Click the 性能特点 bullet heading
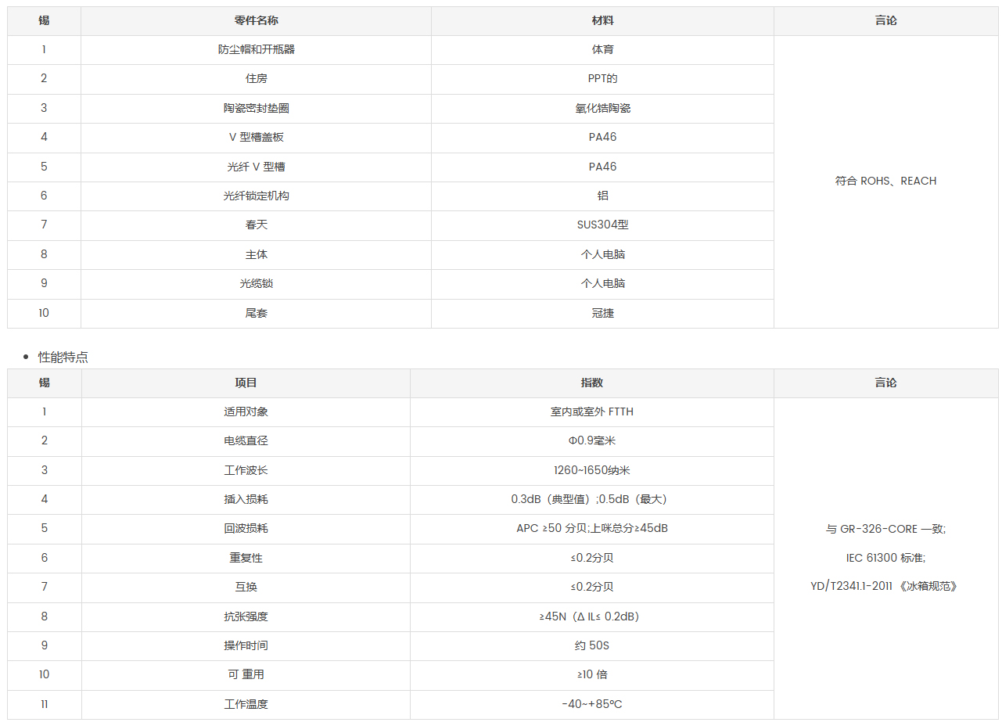This screenshot has width=1002, height=726. [x=63, y=357]
